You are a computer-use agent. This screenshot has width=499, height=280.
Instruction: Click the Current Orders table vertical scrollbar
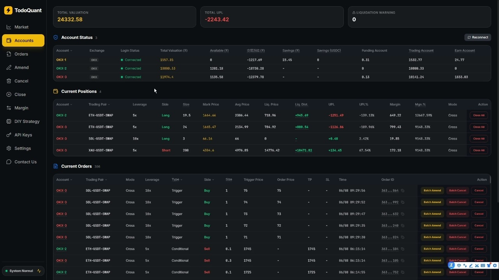click(x=490, y=180)
